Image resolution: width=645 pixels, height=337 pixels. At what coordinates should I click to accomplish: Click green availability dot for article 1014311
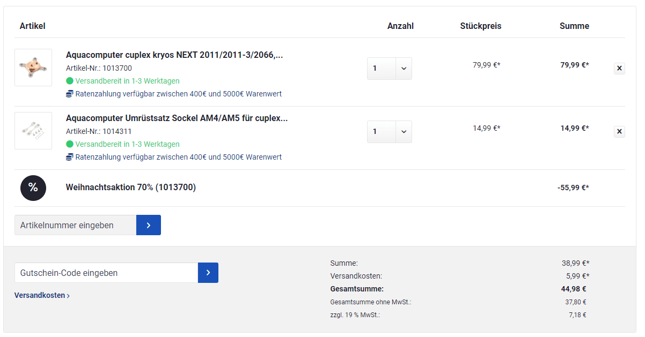coord(70,144)
